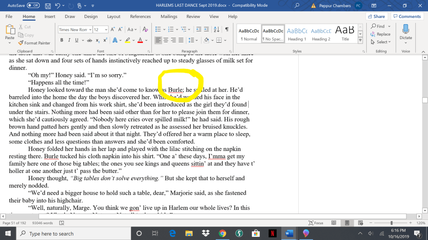Open the font name dropdown
This screenshot has height=240, width=428.
pyautogui.click(x=89, y=30)
